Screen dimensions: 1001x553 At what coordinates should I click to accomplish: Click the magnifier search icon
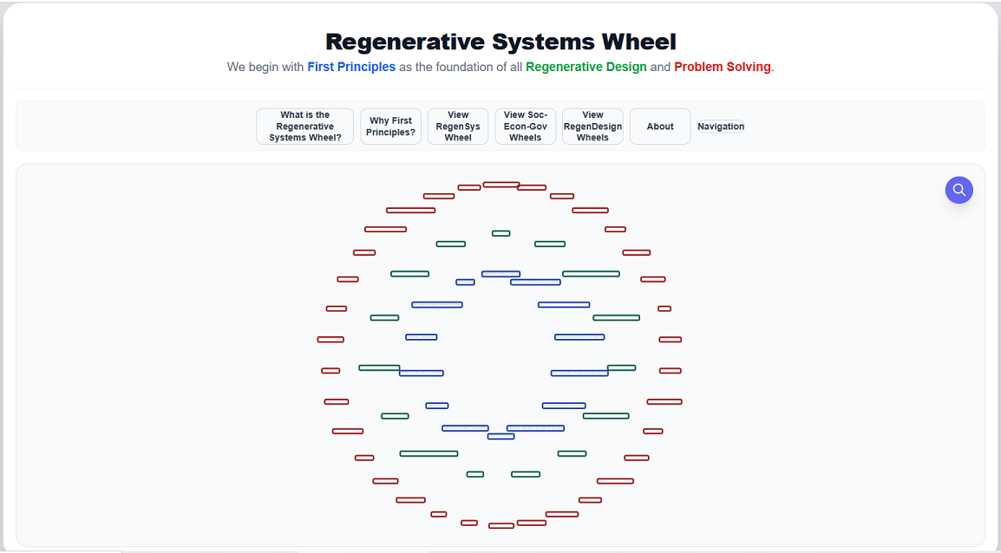958,190
